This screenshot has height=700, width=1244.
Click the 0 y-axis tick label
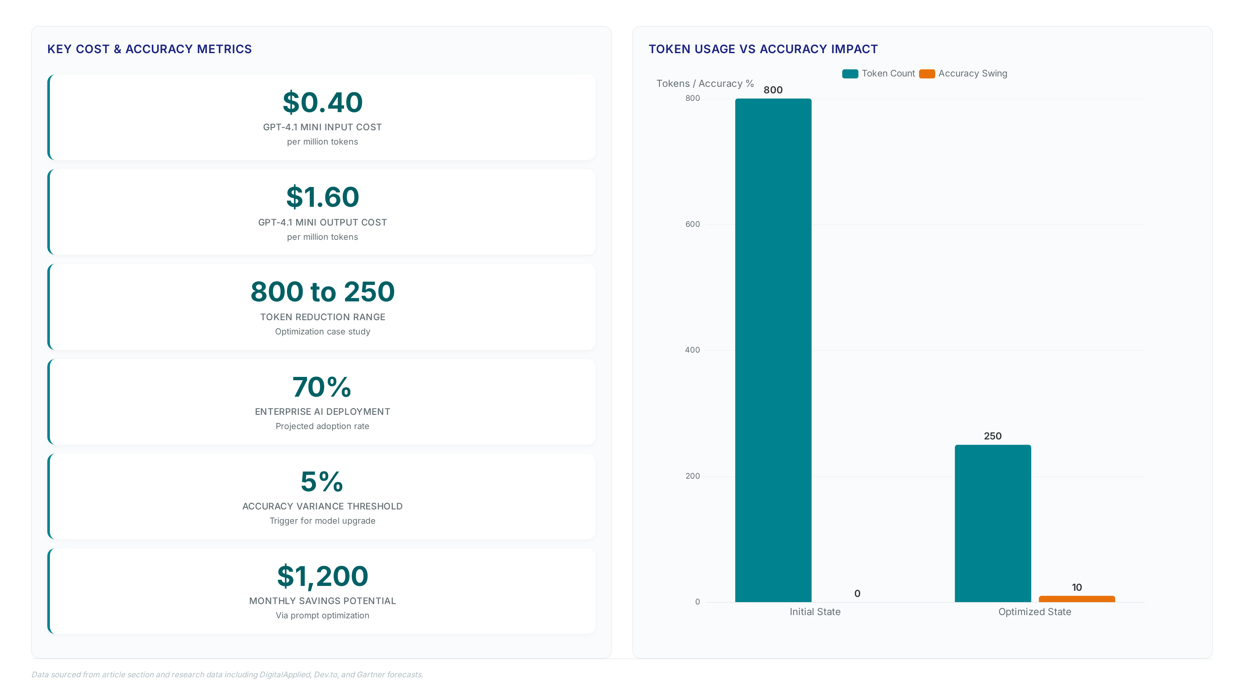tap(697, 602)
